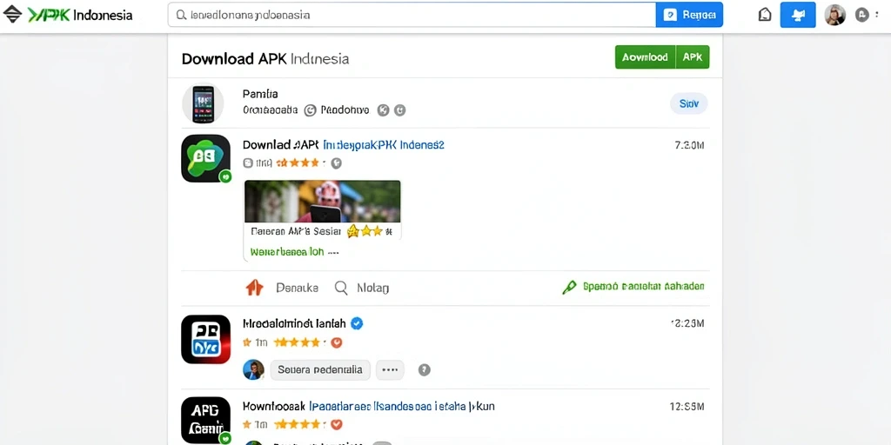This screenshot has height=445, width=891.
Task: Focus the search input field
Action: point(412,15)
